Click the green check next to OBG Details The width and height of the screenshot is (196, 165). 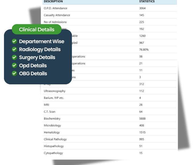click(x=14, y=73)
